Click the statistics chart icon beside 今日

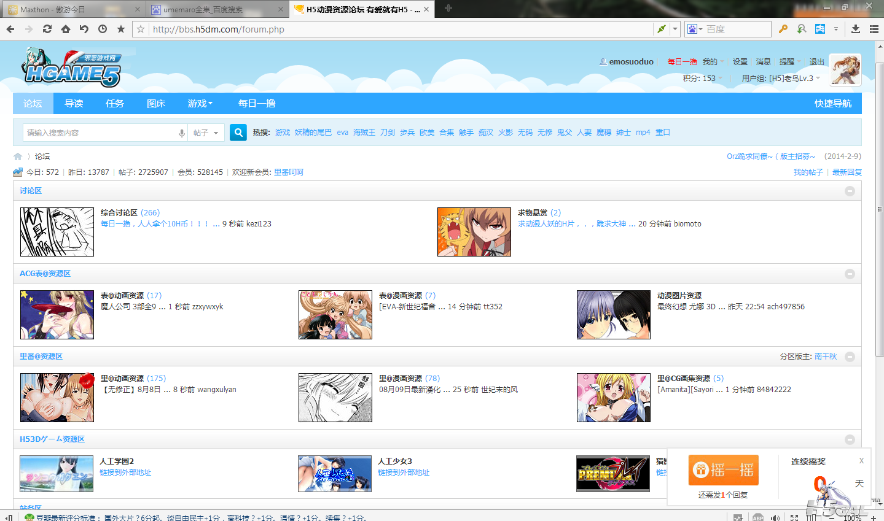click(18, 172)
